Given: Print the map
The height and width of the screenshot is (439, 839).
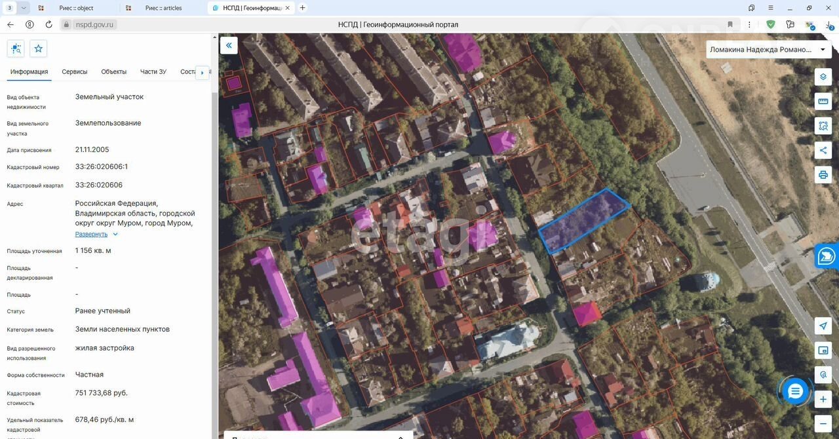Looking at the screenshot, I should 823,175.
